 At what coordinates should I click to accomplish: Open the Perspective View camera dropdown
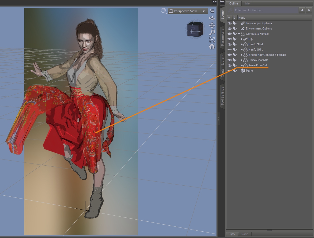point(188,11)
